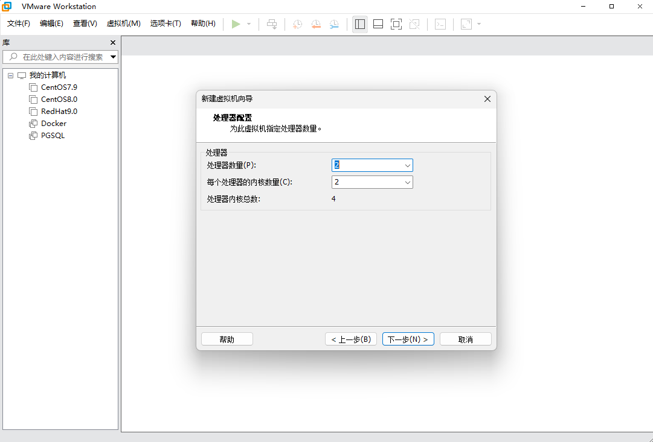Viewport: 653px width, 442px height.
Task: Open the stretch display dropdown arrow
Action: tap(479, 24)
